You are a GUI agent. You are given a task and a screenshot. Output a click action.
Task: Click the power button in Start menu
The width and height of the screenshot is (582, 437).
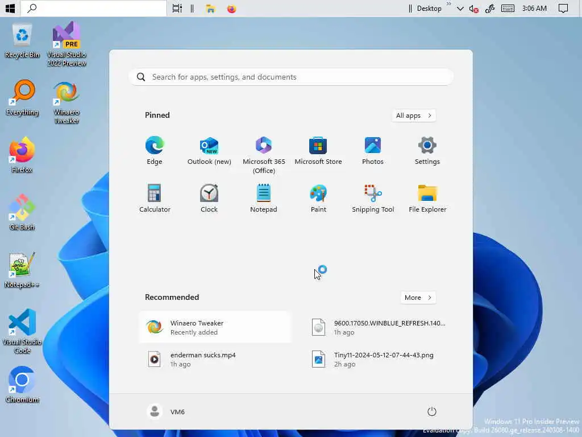click(x=432, y=411)
